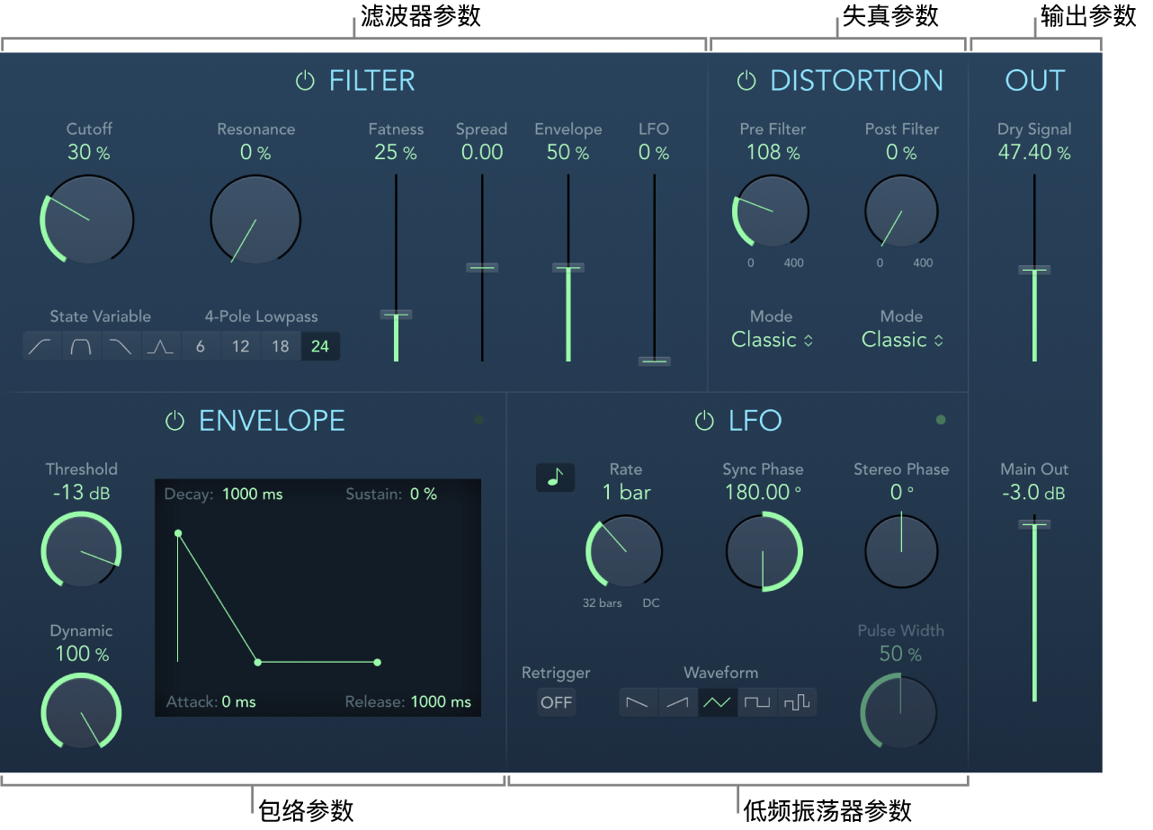Select the bandpass filter shape icon
Image resolution: width=1153 pixels, height=830 pixels.
82,346
